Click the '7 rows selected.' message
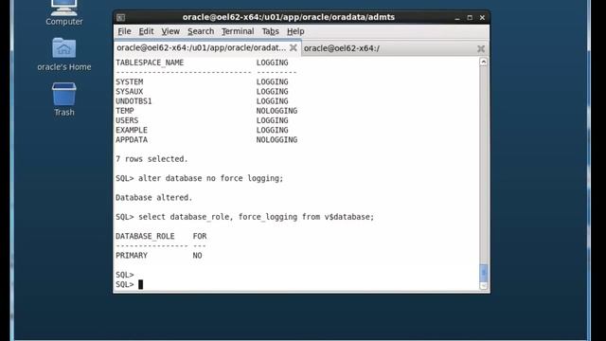Viewport: 606px width, 341px height. click(x=151, y=159)
